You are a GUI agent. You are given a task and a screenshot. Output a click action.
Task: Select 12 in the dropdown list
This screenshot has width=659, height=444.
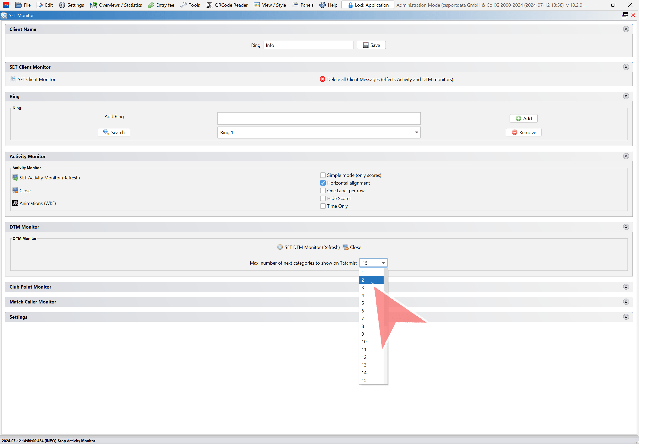371,357
